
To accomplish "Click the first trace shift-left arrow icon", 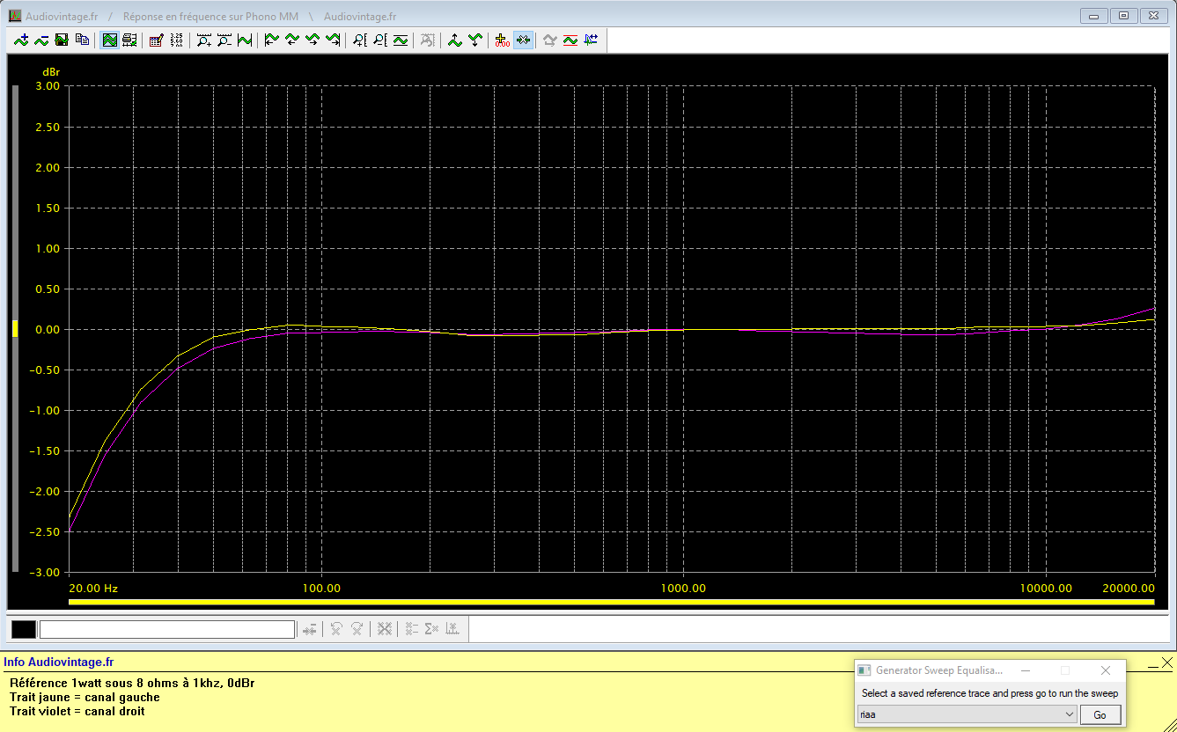I will click(x=272, y=40).
